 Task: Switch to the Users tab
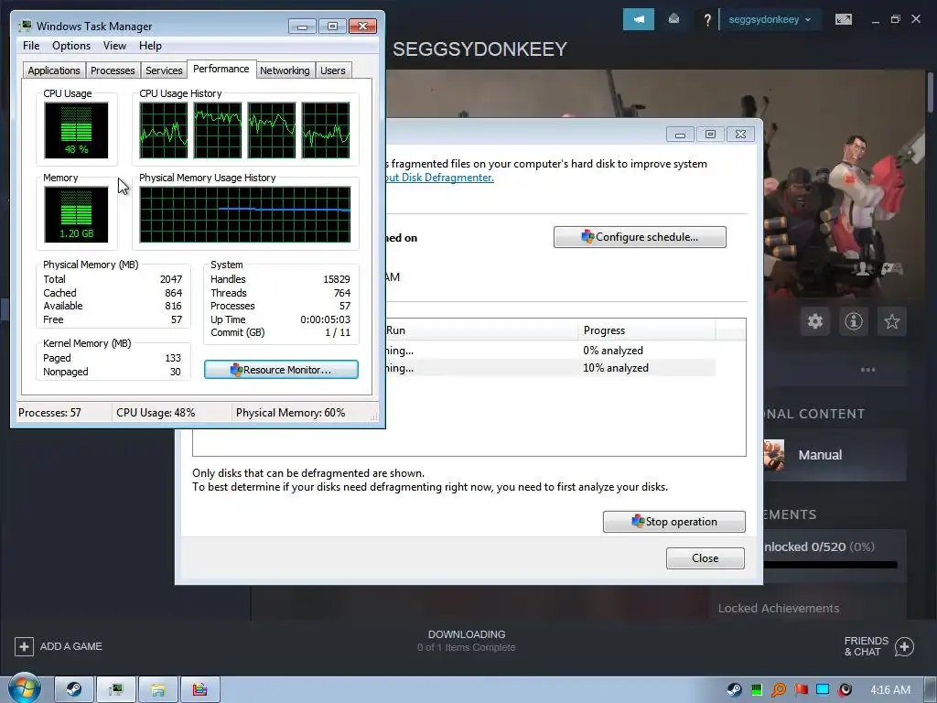coord(332,70)
